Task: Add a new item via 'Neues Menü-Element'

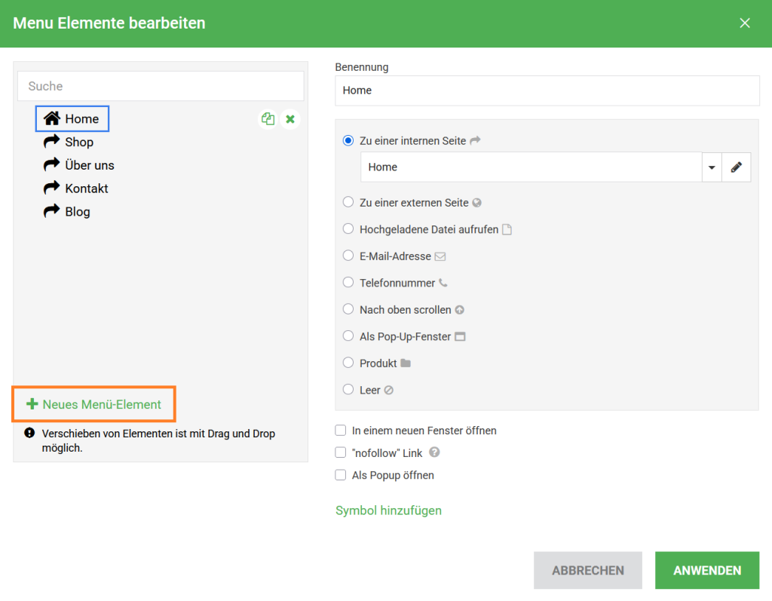Action: click(94, 404)
